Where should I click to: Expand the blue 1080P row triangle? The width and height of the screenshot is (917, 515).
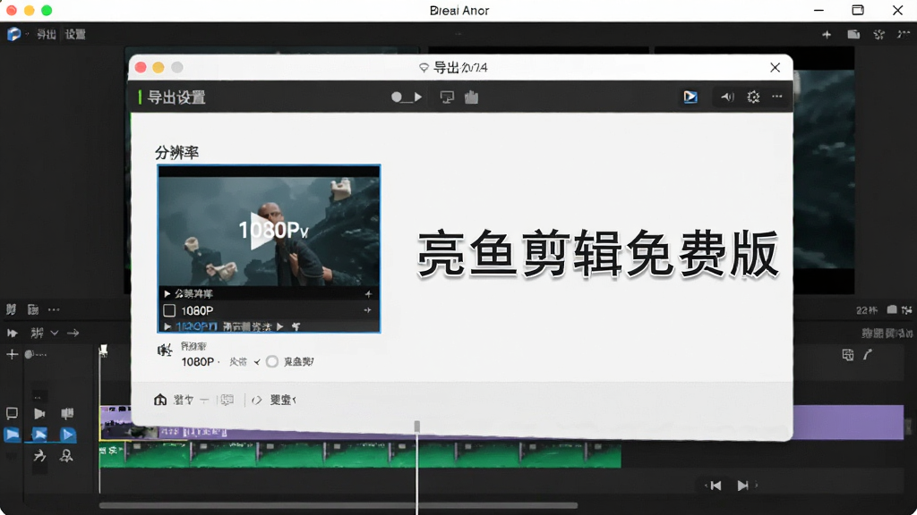167,326
